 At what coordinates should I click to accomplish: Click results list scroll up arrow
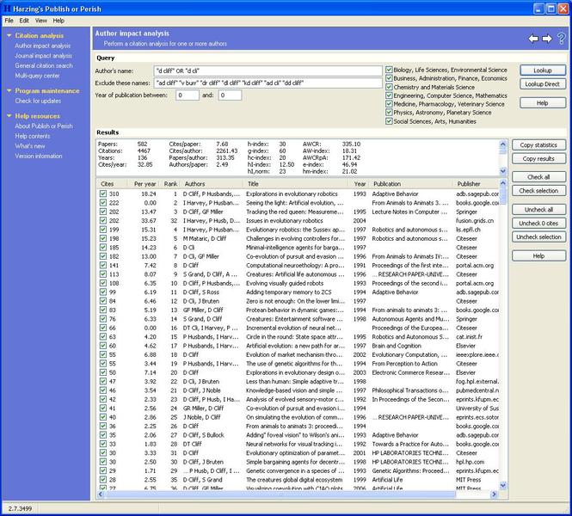click(503, 183)
